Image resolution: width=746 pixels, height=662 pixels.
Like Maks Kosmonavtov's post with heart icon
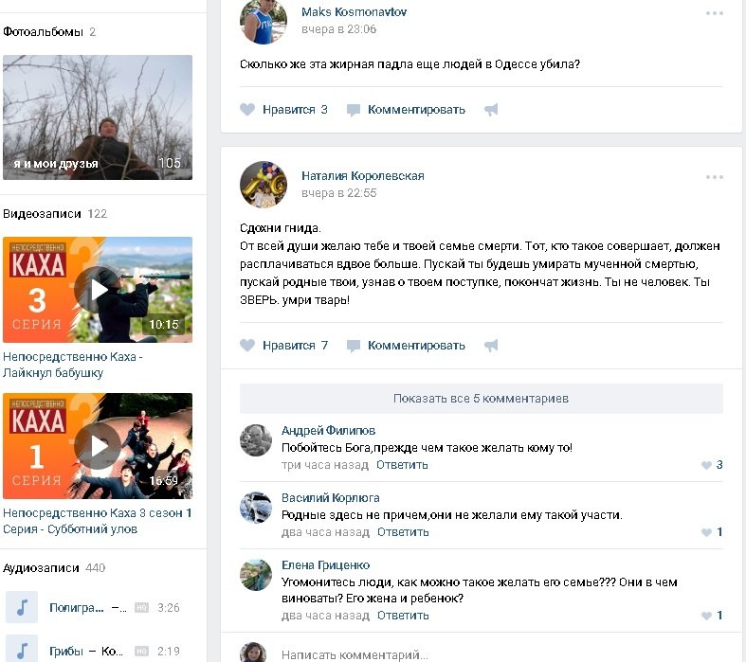point(247,109)
